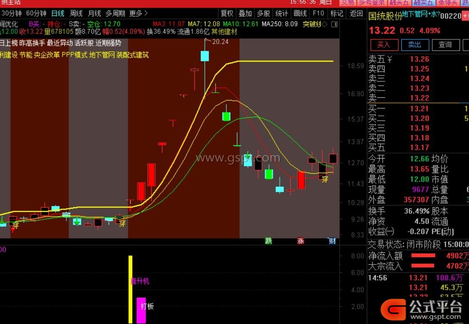The width and height of the screenshot is (469, 324).
Task: Select the 日线 daily chart tab
Action: [x=58, y=13]
